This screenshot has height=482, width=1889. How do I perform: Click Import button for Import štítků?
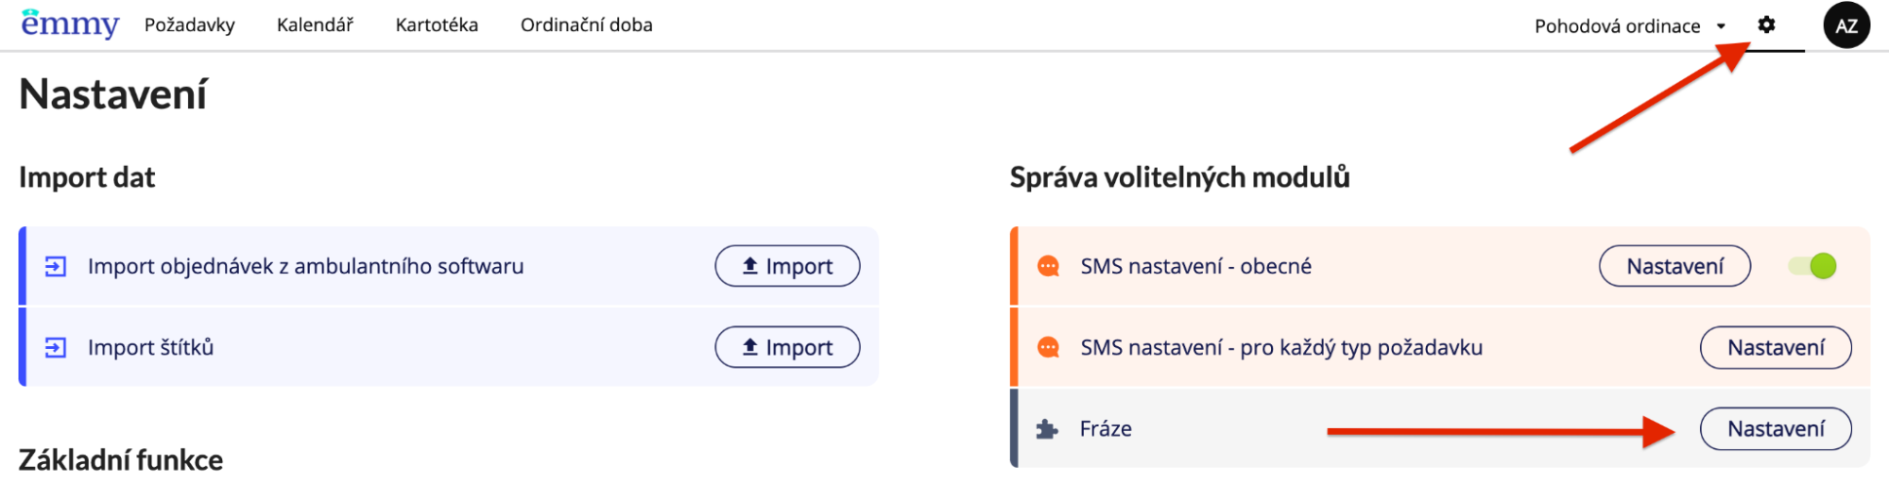[787, 347]
